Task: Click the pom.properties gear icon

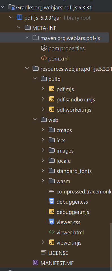Action: [x=44, y=48]
